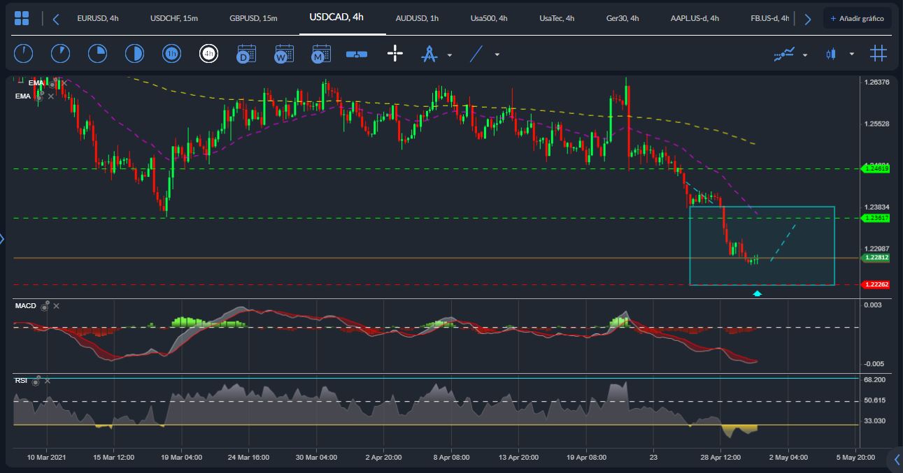Open the EURUSD, 4h tab
This screenshot has width=903, height=473.
point(98,18)
